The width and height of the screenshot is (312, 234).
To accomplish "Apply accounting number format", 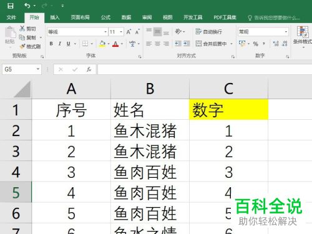I will 242,44.
